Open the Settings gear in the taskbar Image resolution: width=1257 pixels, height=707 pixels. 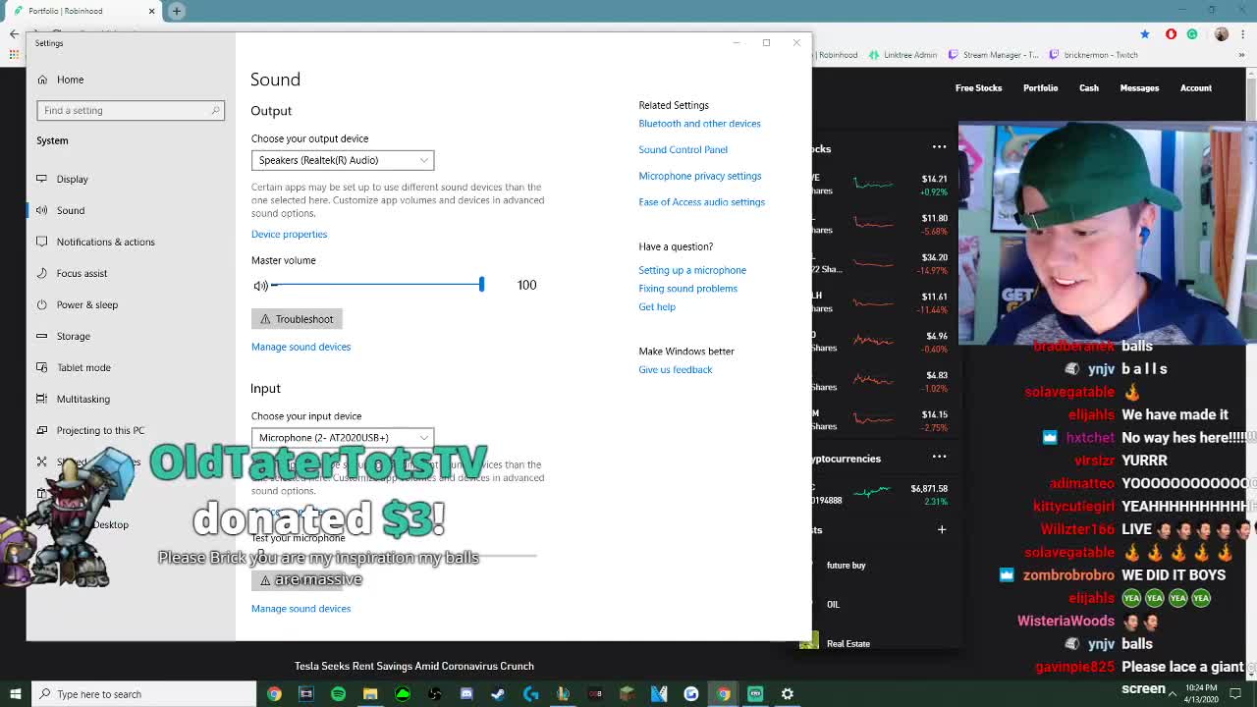(x=788, y=694)
